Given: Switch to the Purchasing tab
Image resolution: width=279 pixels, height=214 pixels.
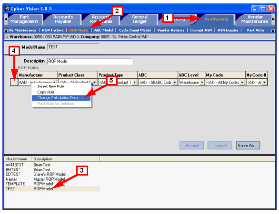Looking at the screenshot, I should point(216,19).
